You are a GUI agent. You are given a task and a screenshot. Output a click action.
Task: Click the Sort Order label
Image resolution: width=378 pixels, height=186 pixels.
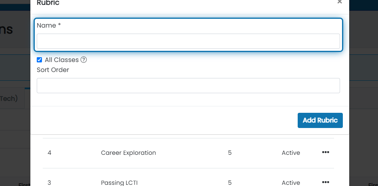[x=53, y=70]
